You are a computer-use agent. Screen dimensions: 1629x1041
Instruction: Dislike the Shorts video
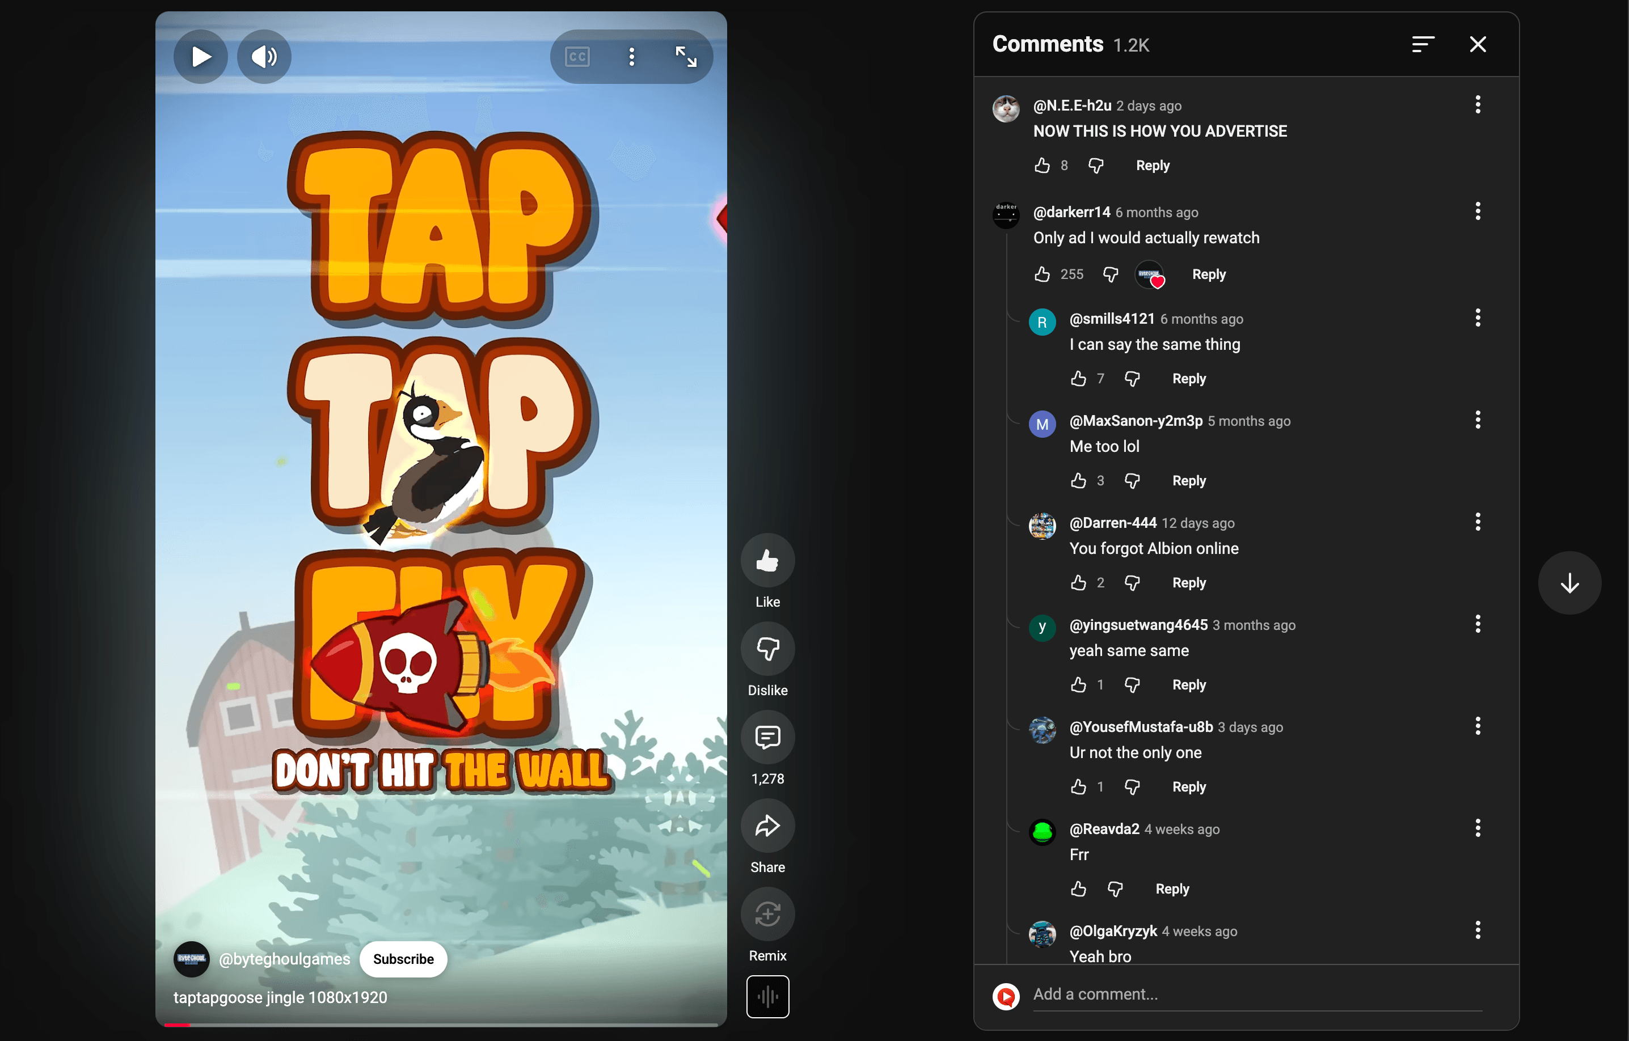click(x=767, y=648)
